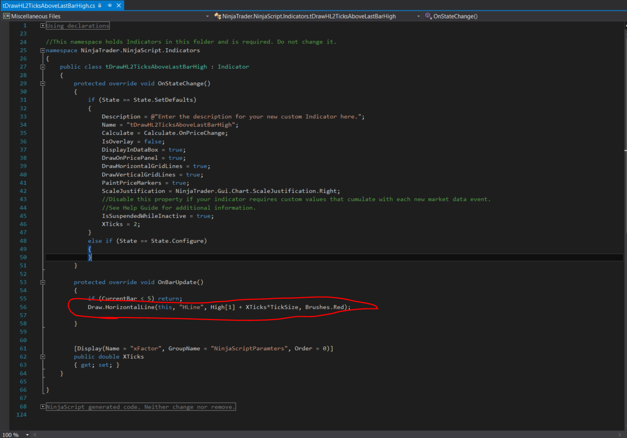
Task: Open the Miscellaneous Files project dropdown
Action: pyautogui.click(x=207, y=16)
